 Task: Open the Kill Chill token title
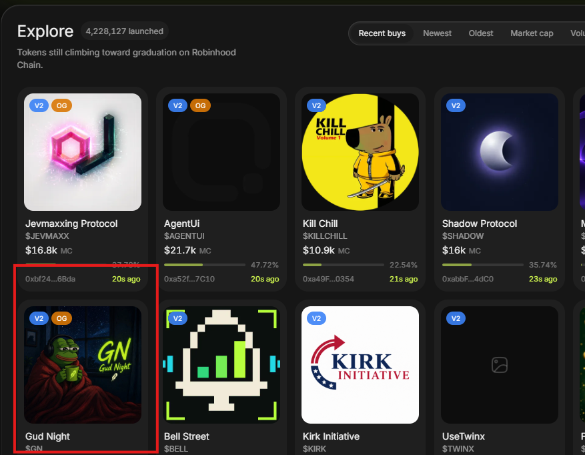[320, 223]
